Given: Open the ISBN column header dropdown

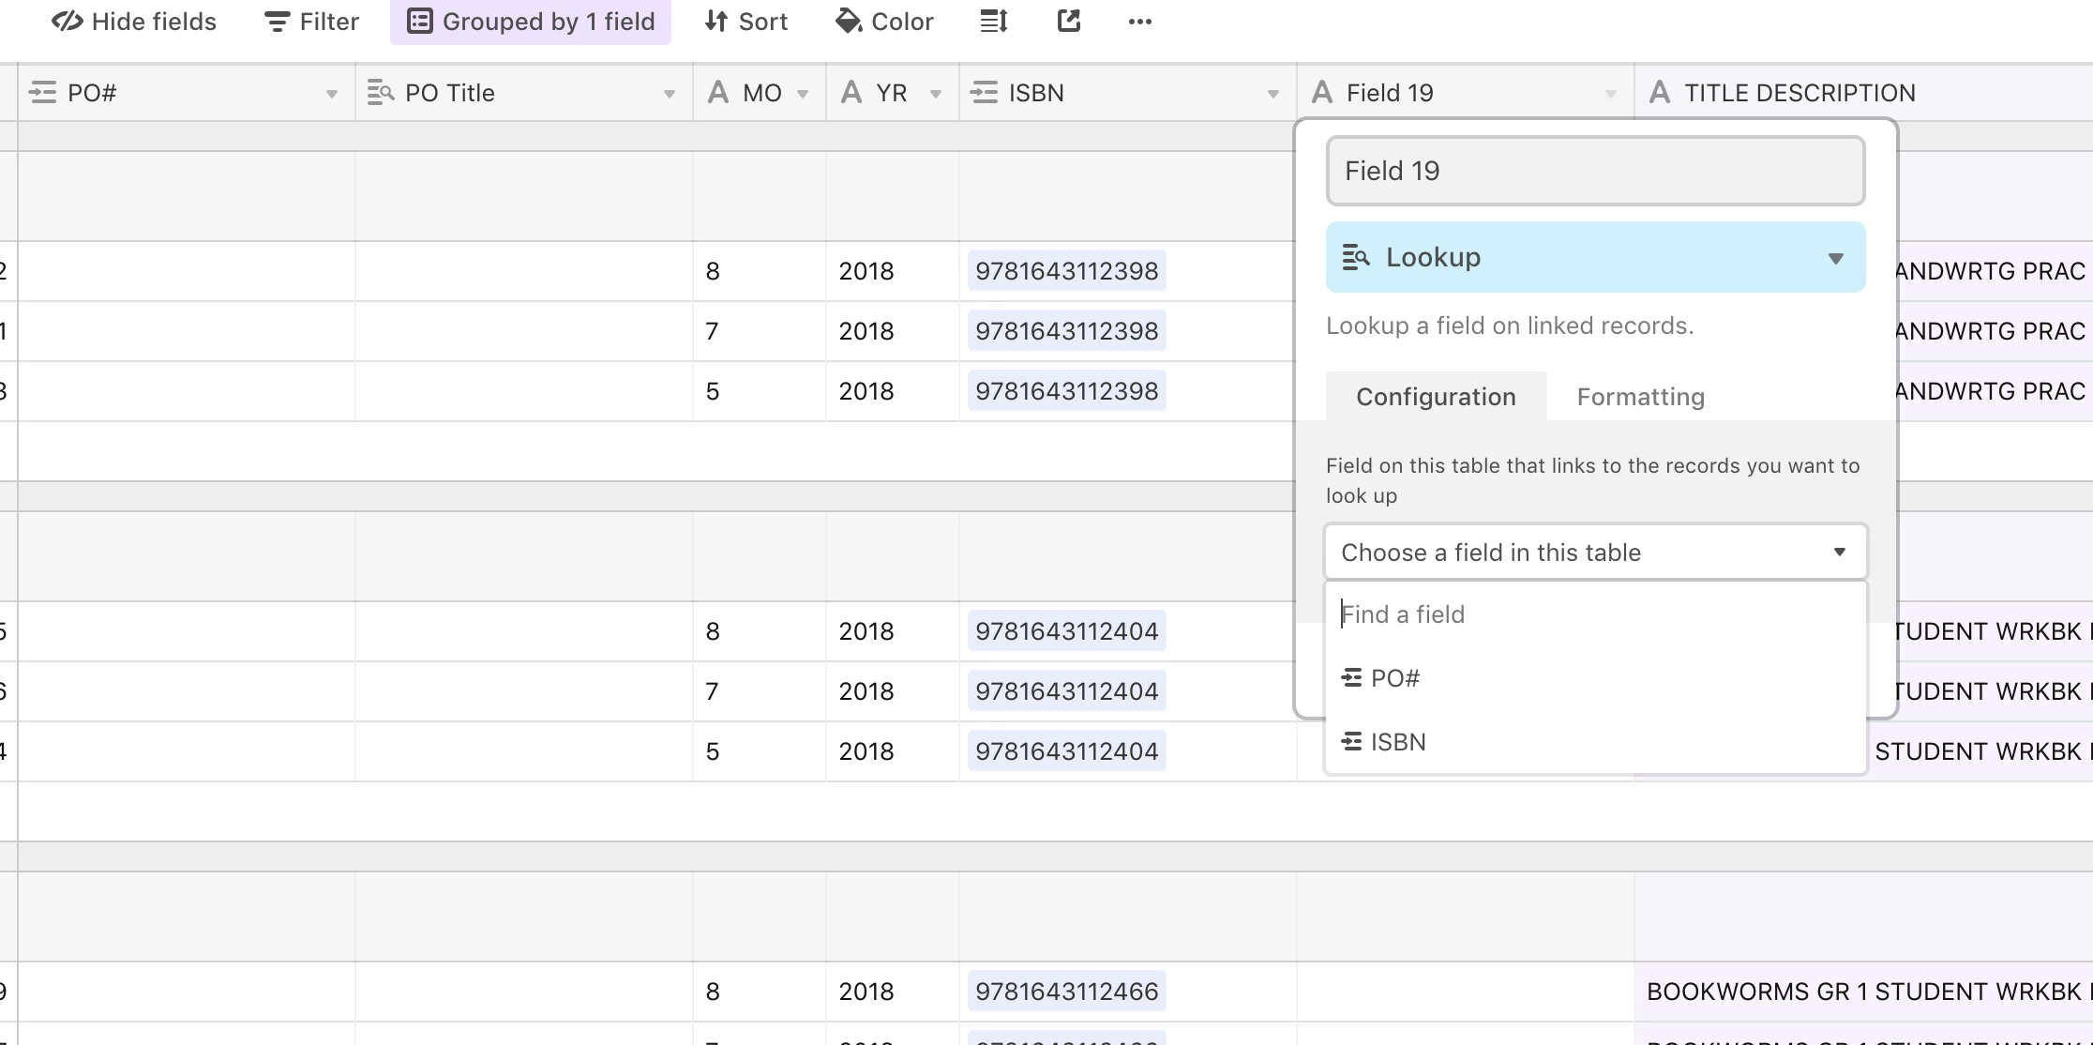Looking at the screenshot, I should (1272, 94).
